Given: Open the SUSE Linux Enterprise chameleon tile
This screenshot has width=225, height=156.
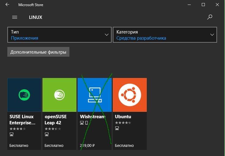Looking at the screenshot, I should pos(24,95).
